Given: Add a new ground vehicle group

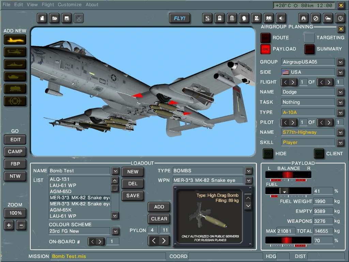Looking at the screenshot, I should (x=15, y=76).
